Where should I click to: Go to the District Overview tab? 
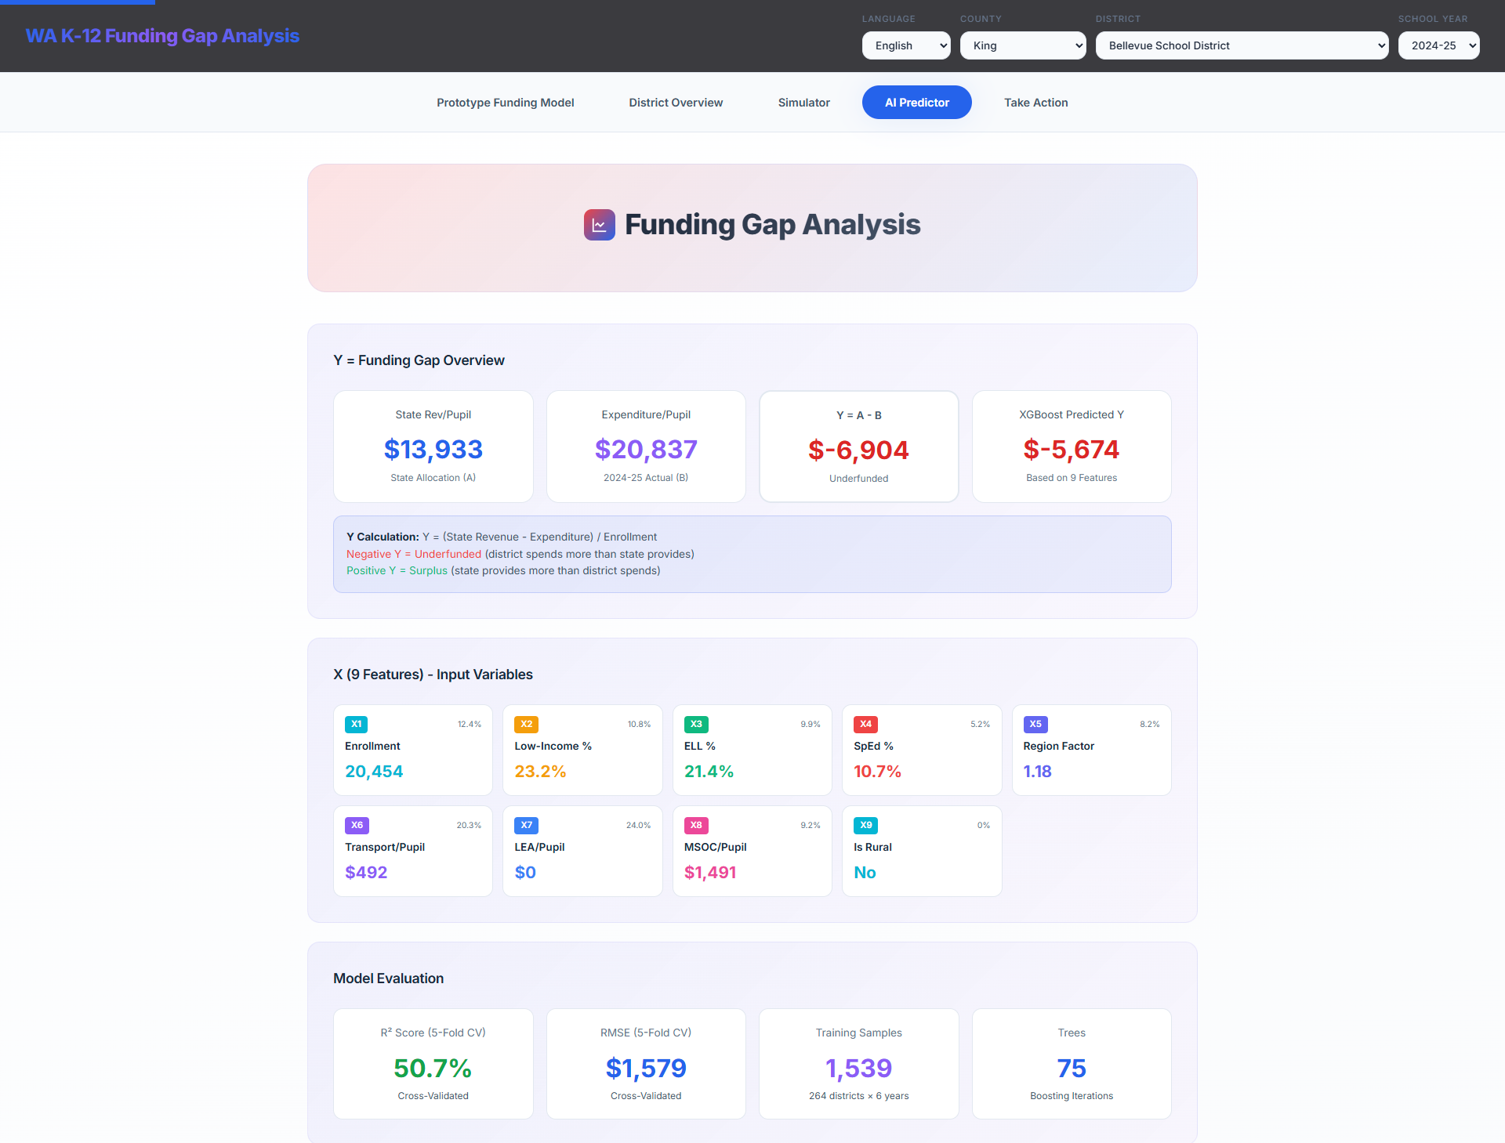coord(676,103)
